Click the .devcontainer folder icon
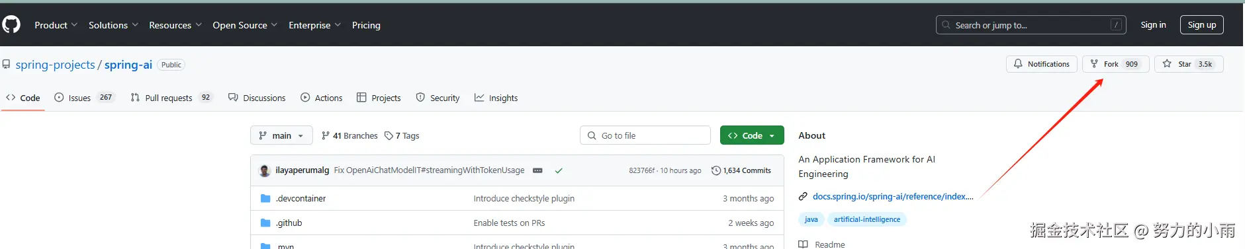The width and height of the screenshot is (1245, 249). pos(265,198)
